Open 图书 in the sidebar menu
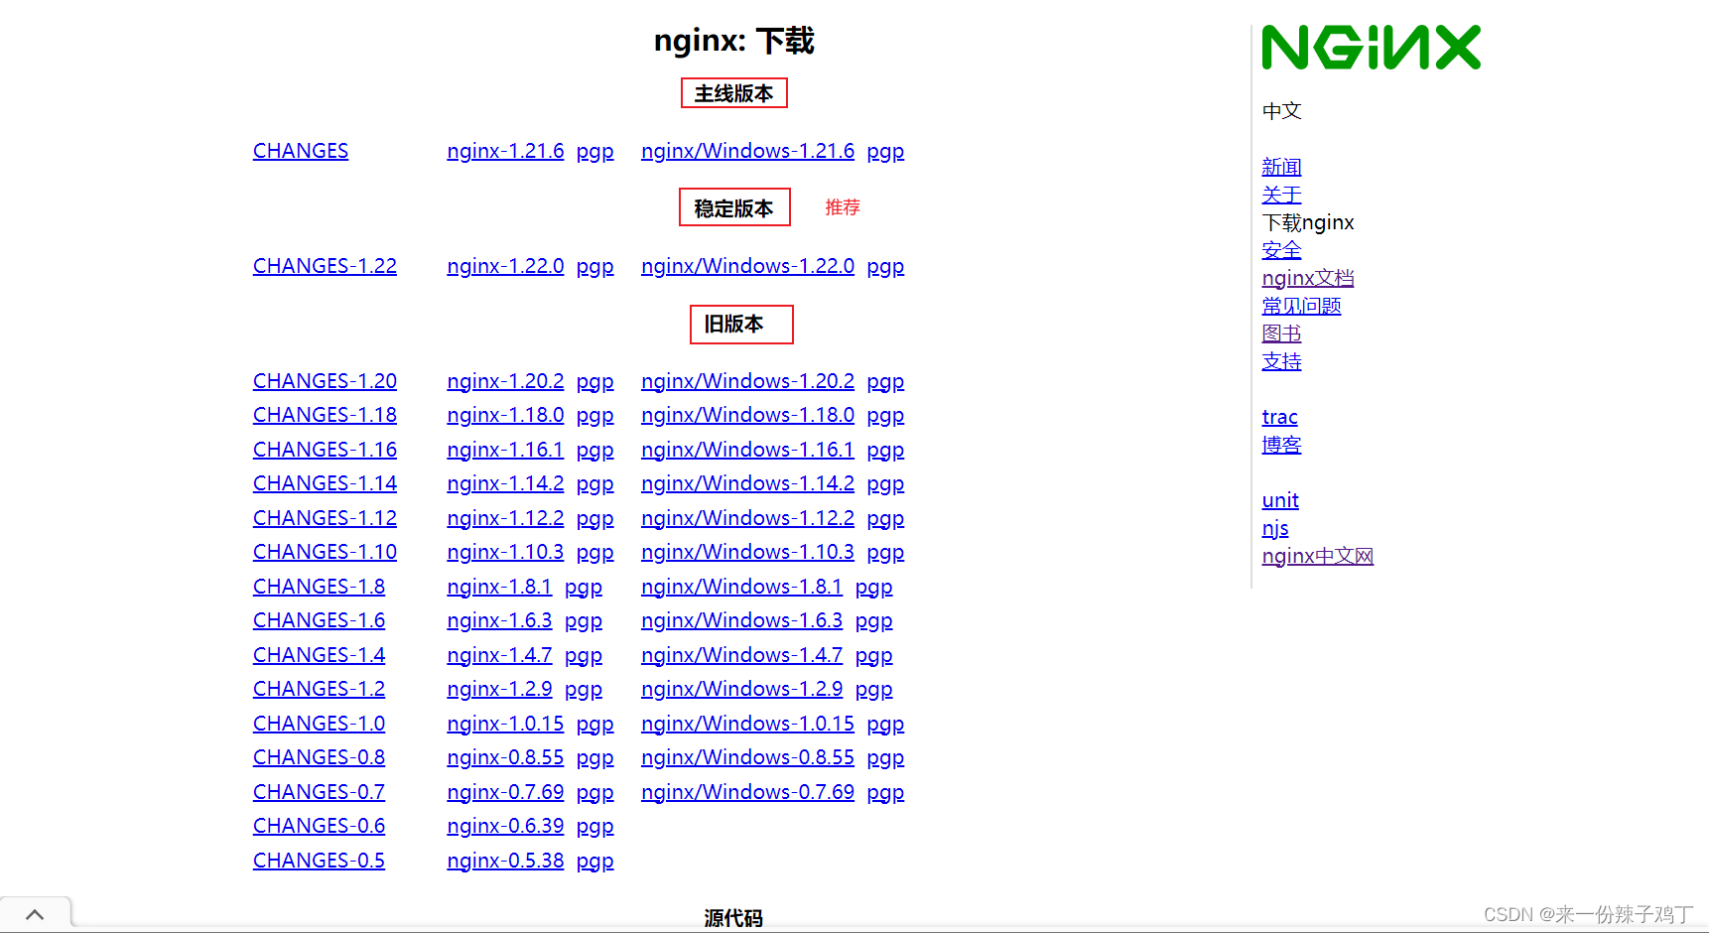 [1281, 333]
